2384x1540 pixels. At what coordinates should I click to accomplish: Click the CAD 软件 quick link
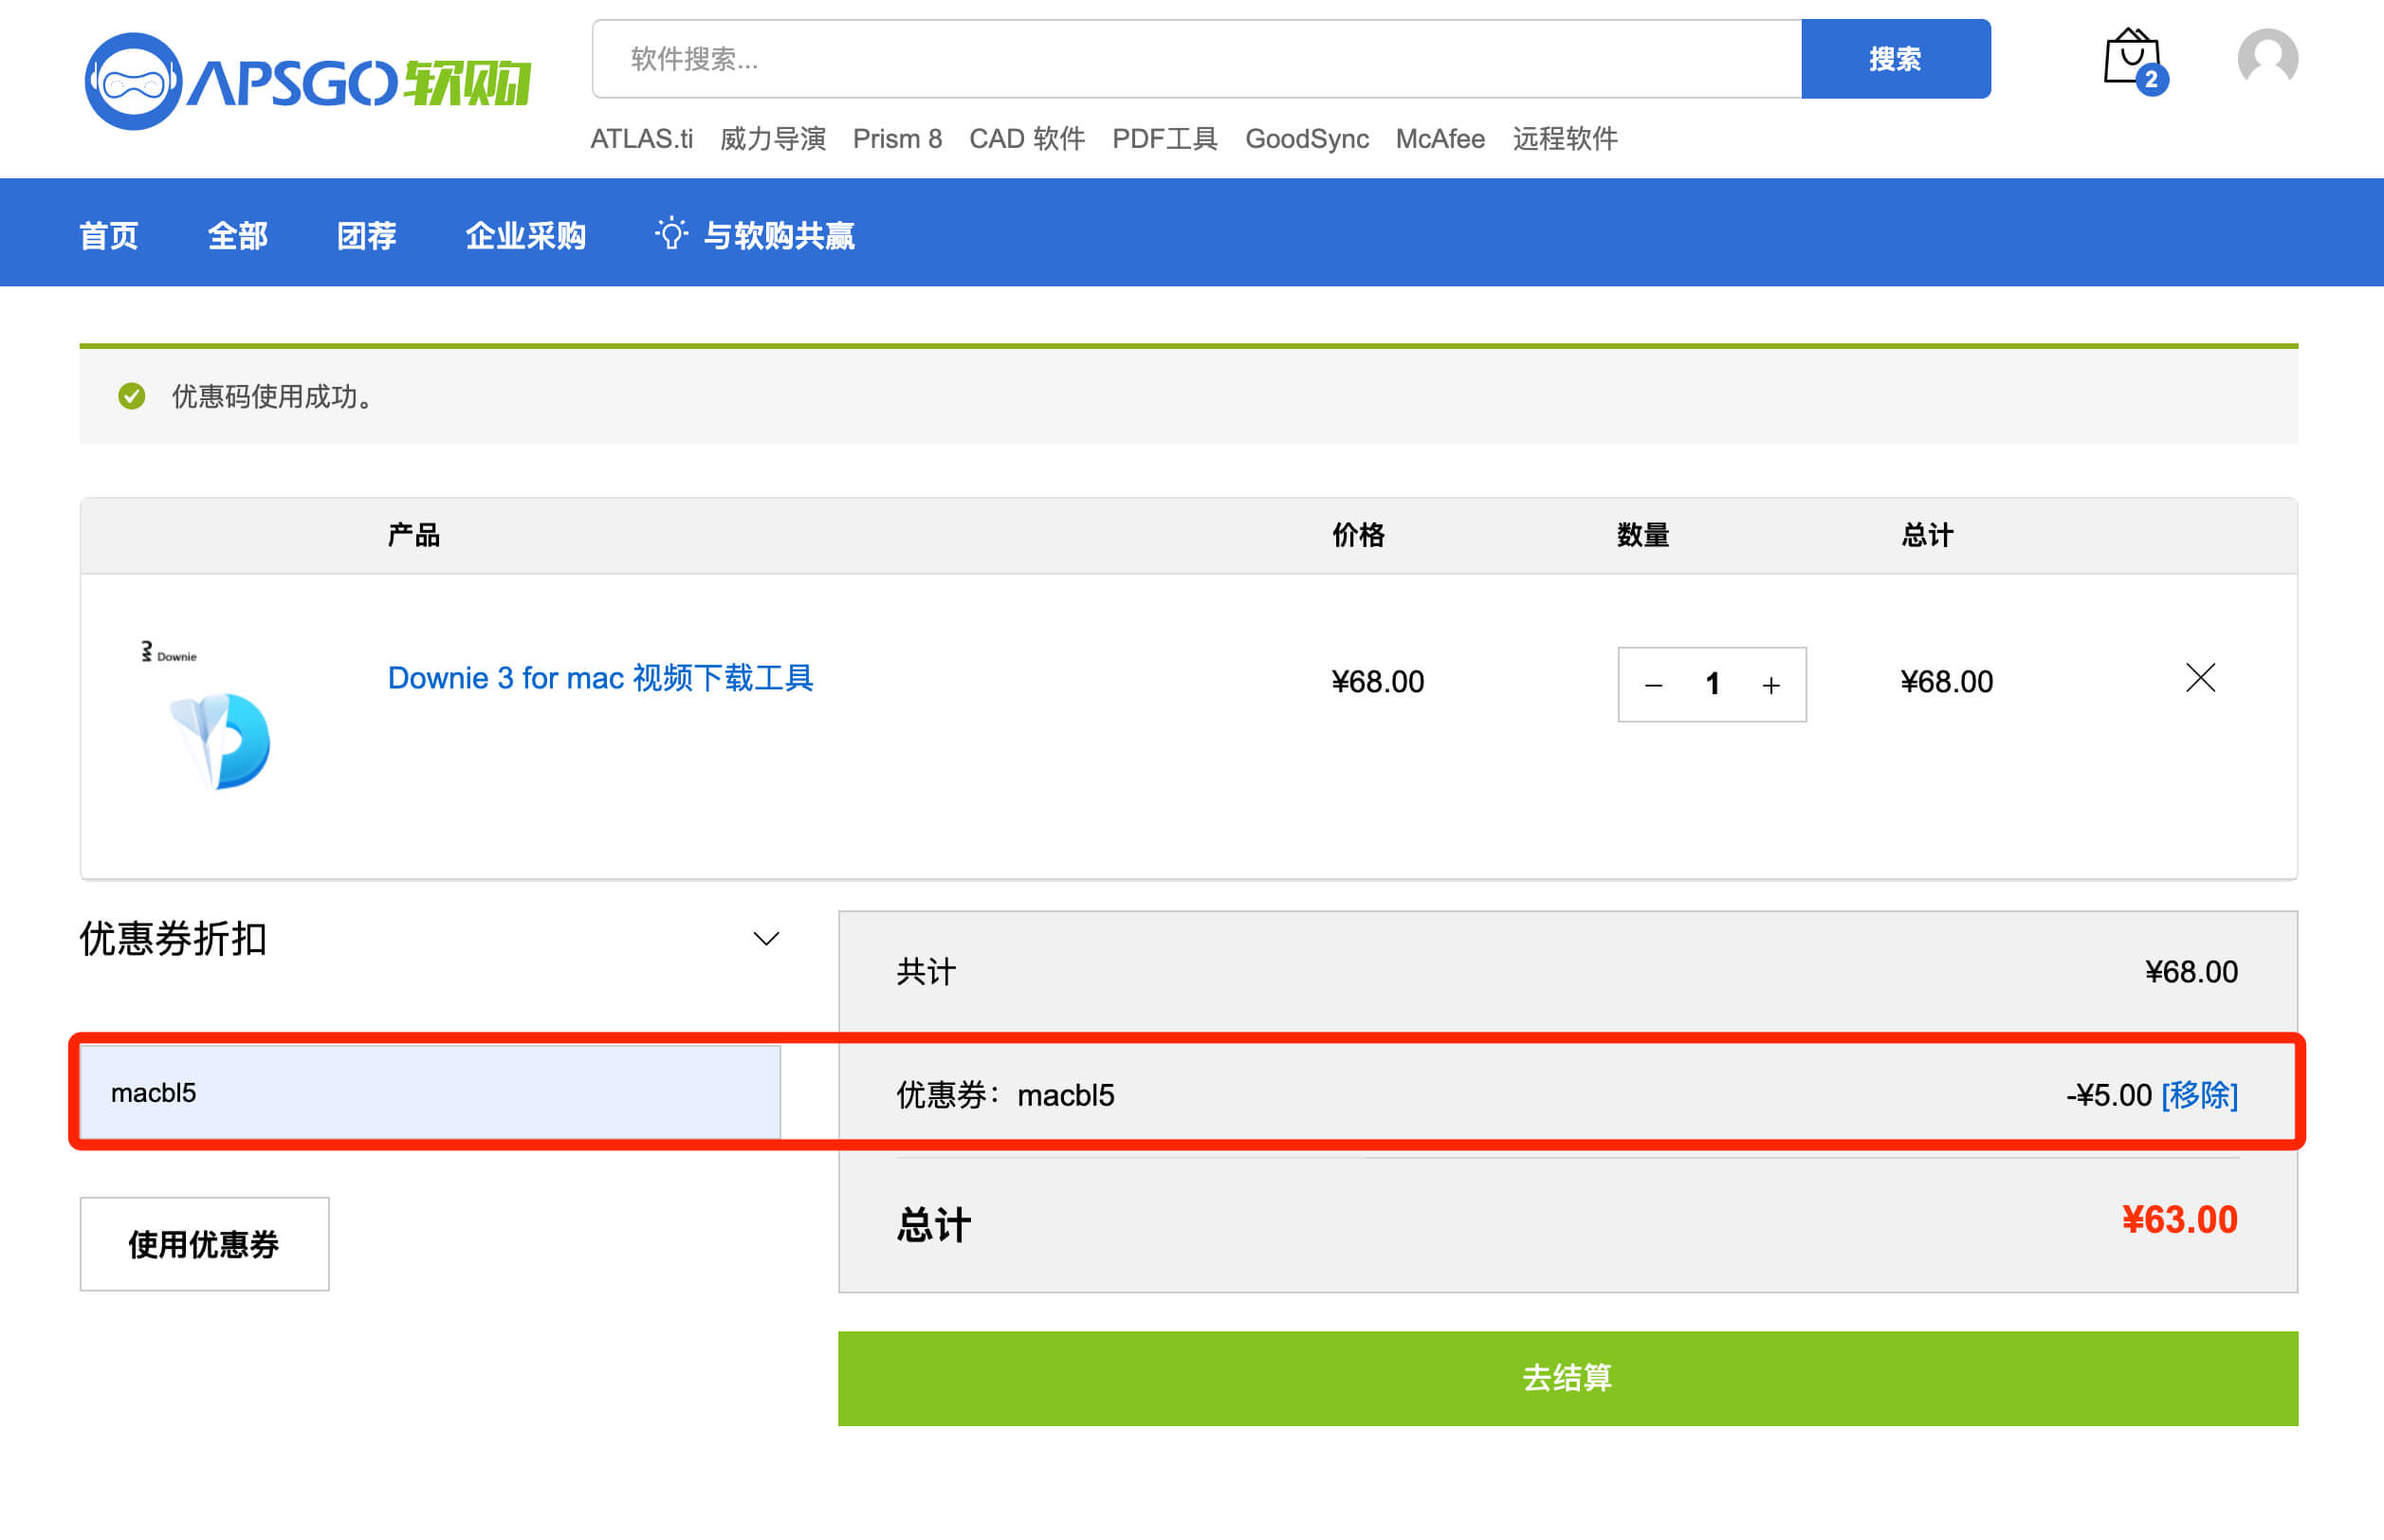coord(1027,139)
